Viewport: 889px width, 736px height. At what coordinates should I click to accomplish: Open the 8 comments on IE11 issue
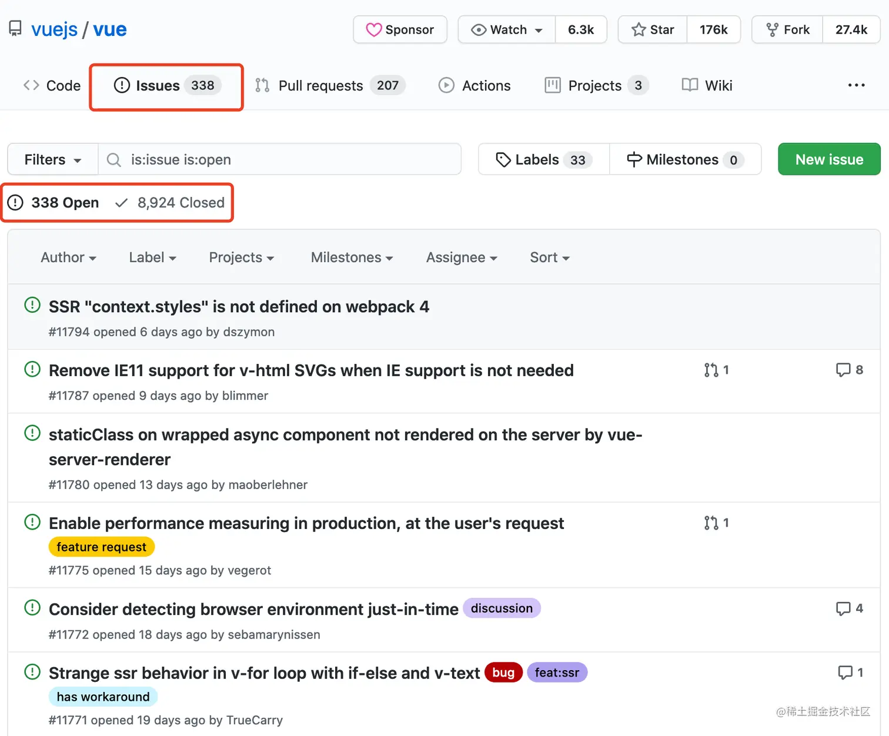[x=850, y=370]
